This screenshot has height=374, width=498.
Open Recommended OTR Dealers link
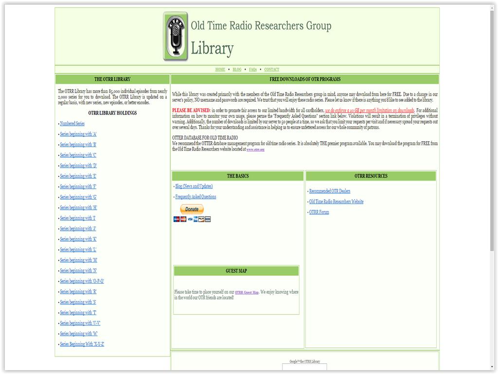pyautogui.click(x=330, y=191)
